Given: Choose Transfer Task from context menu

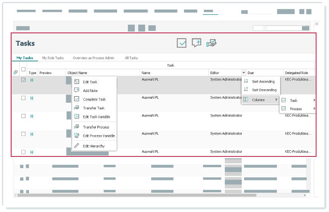Looking at the screenshot, I should click(94, 108).
